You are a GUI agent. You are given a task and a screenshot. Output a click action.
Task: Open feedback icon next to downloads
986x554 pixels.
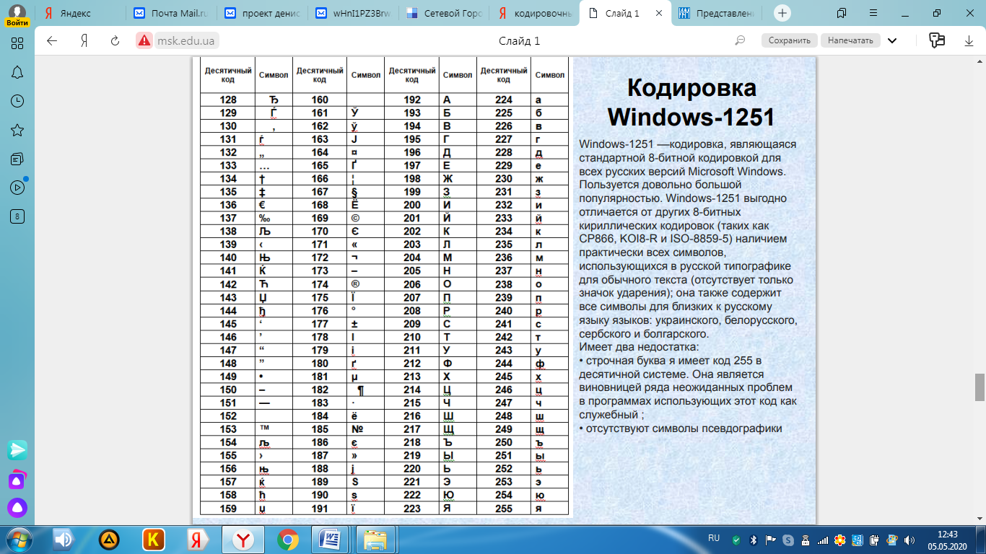[937, 40]
